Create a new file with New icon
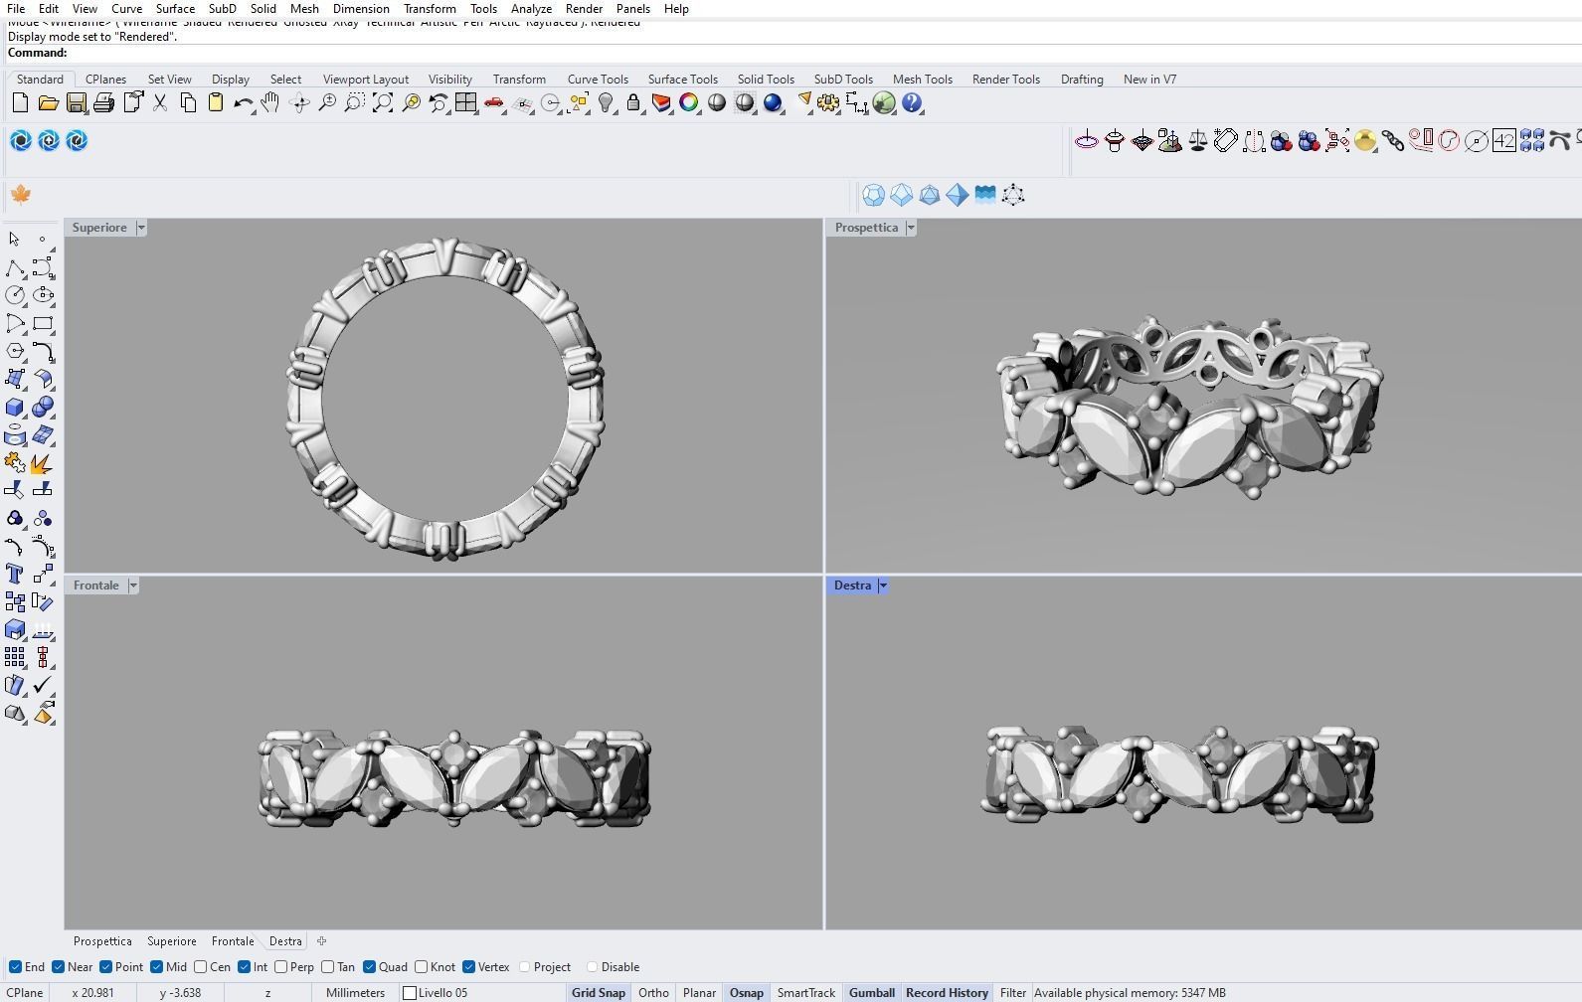This screenshot has width=1582, height=1002. [x=20, y=103]
